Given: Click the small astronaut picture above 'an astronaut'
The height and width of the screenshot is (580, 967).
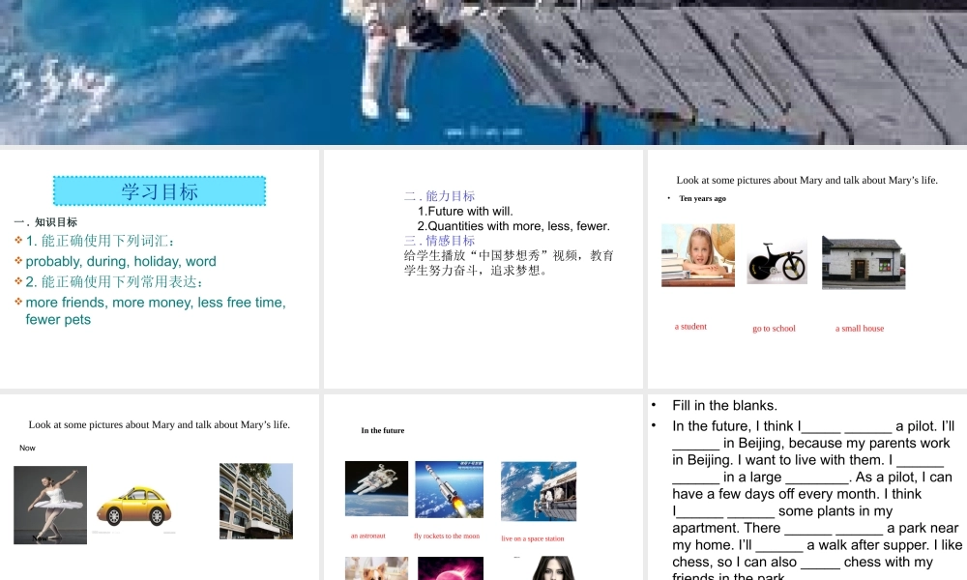Looking at the screenshot, I should (x=376, y=488).
